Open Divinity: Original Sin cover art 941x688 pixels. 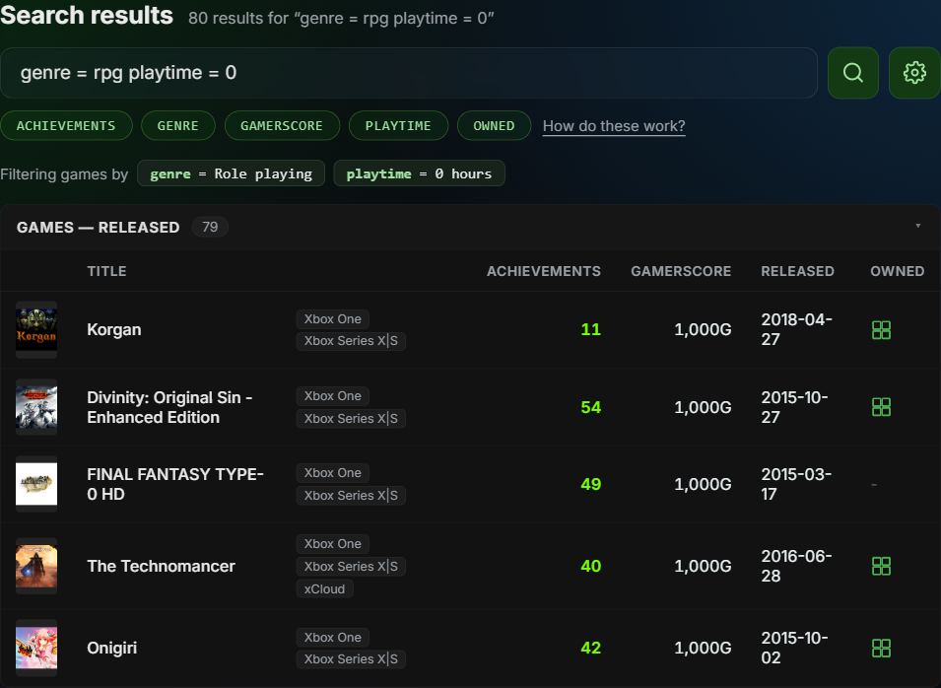pos(36,407)
